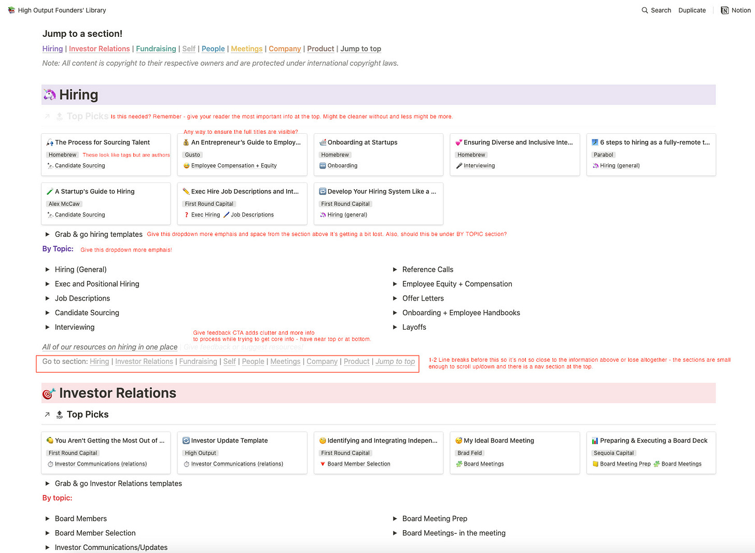Jump to Self in top navigation
The image size is (755, 553).
point(189,49)
